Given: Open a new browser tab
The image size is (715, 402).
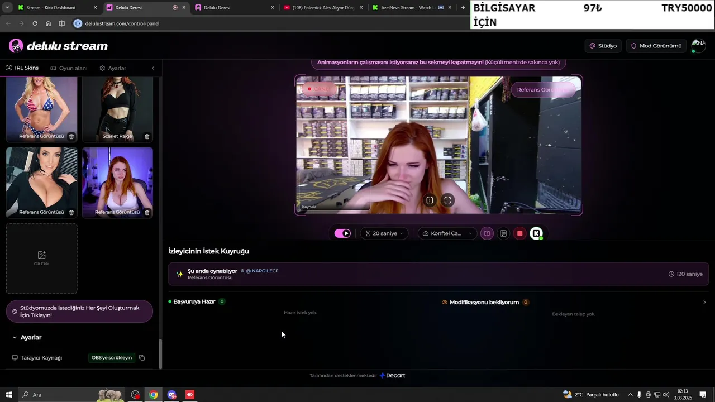Looking at the screenshot, I should [x=463, y=8].
